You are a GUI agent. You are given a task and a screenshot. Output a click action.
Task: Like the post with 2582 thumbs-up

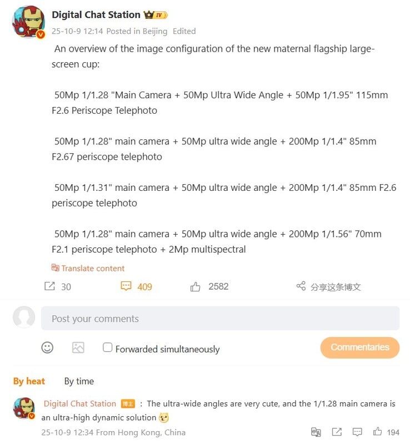(195, 287)
